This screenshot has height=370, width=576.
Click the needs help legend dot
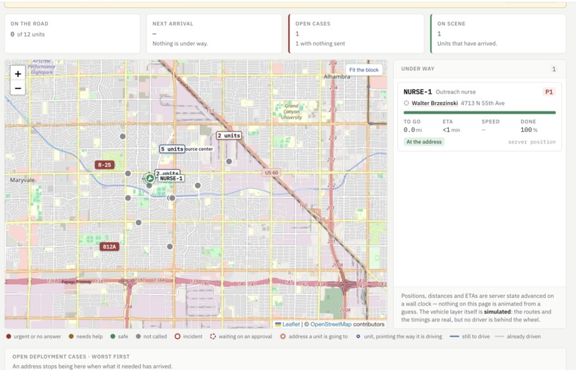pyautogui.click(x=71, y=336)
